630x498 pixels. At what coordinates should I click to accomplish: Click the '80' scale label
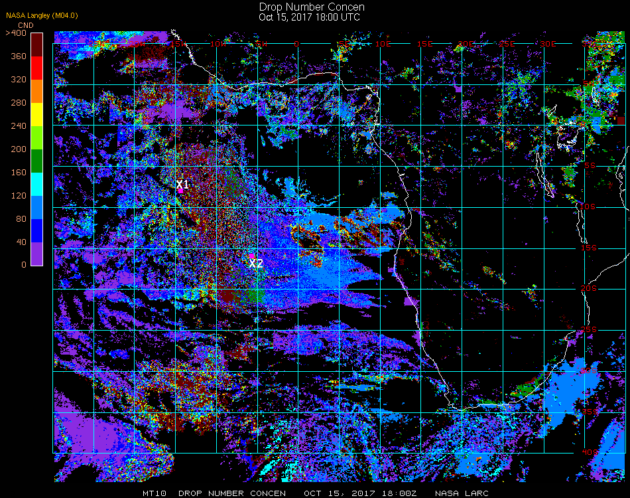pos(21,219)
